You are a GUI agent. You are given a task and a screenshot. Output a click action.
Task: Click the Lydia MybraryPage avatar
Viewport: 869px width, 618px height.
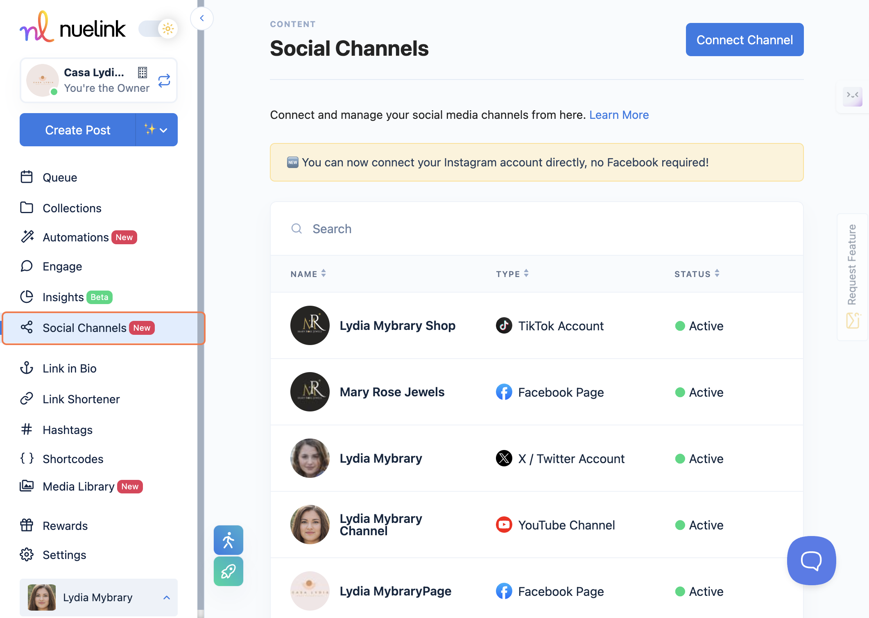pyautogui.click(x=310, y=591)
